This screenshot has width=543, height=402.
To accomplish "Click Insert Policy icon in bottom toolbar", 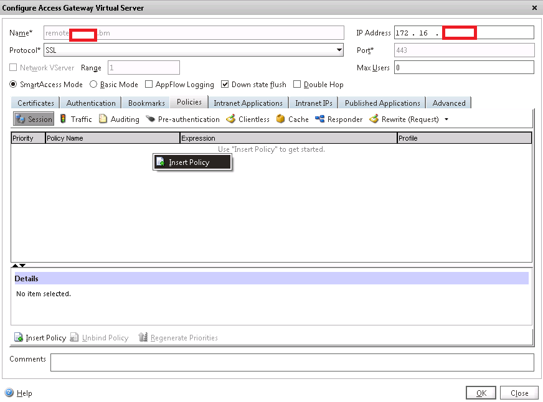I will pyautogui.click(x=19, y=337).
